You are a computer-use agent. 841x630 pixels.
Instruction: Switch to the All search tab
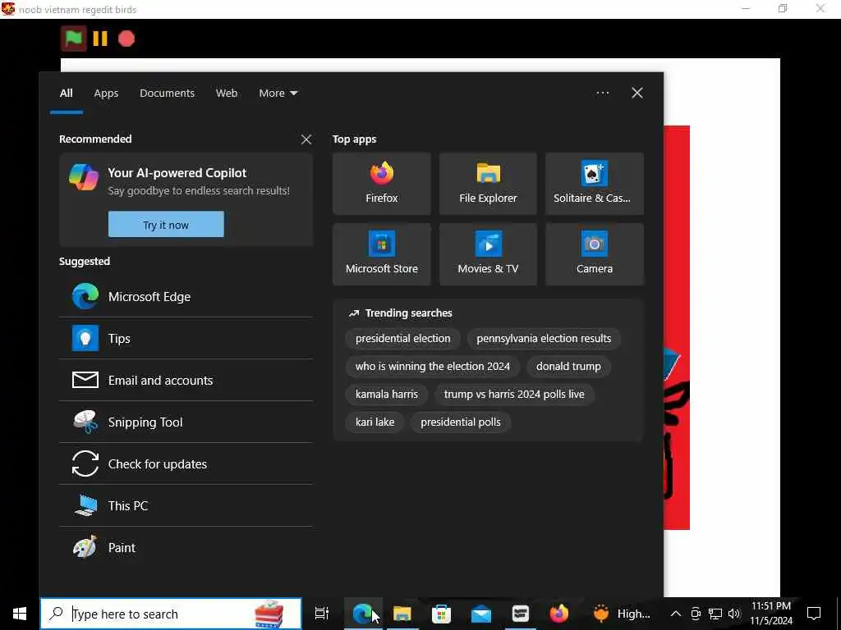pyautogui.click(x=66, y=94)
